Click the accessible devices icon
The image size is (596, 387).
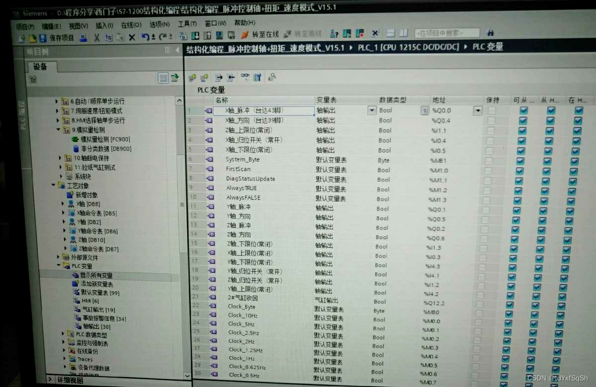point(335,34)
